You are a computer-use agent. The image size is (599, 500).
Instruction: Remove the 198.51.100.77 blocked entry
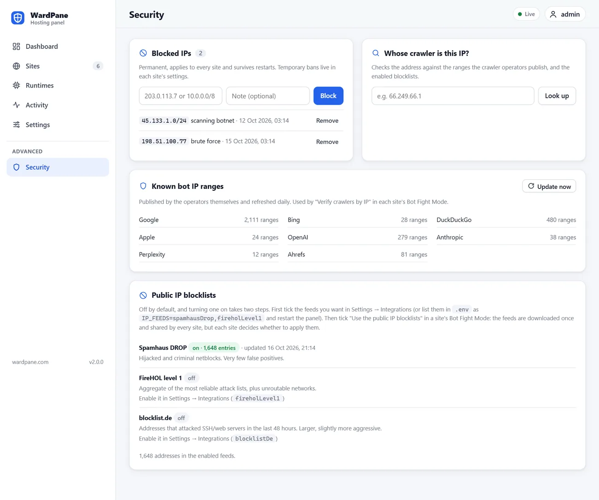tap(327, 142)
